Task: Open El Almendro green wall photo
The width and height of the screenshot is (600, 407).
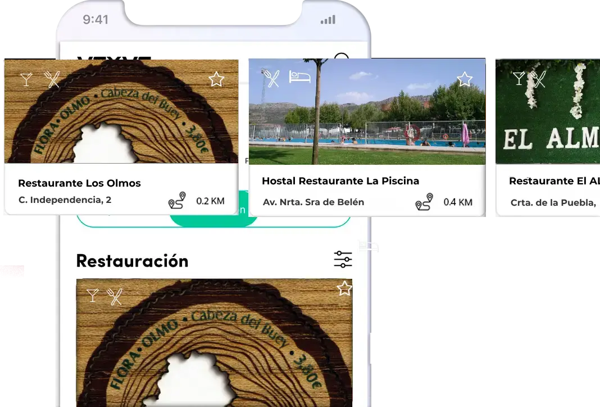Action: [548, 111]
